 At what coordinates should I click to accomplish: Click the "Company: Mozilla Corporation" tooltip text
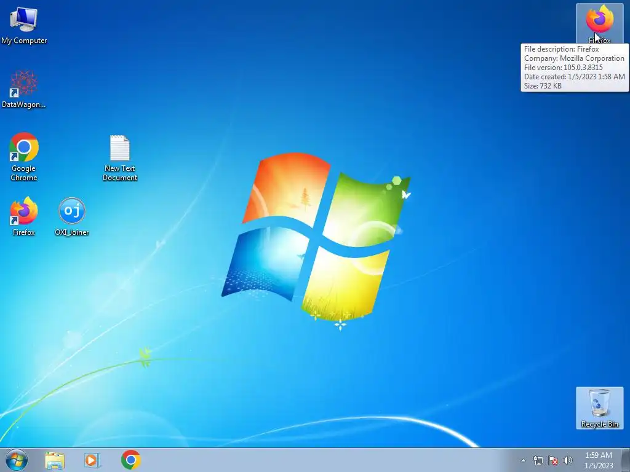click(574, 58)
